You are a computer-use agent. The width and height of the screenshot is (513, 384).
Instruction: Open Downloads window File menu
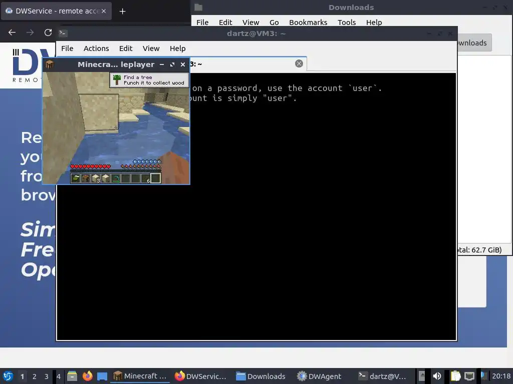(202, 22)
